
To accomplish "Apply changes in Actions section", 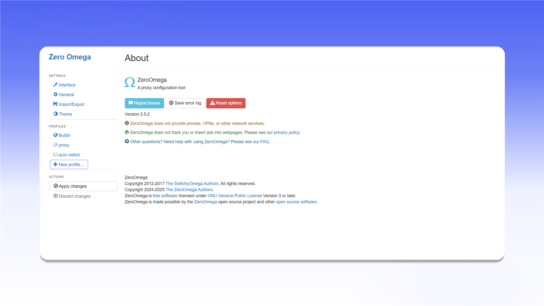I will 83,186.
